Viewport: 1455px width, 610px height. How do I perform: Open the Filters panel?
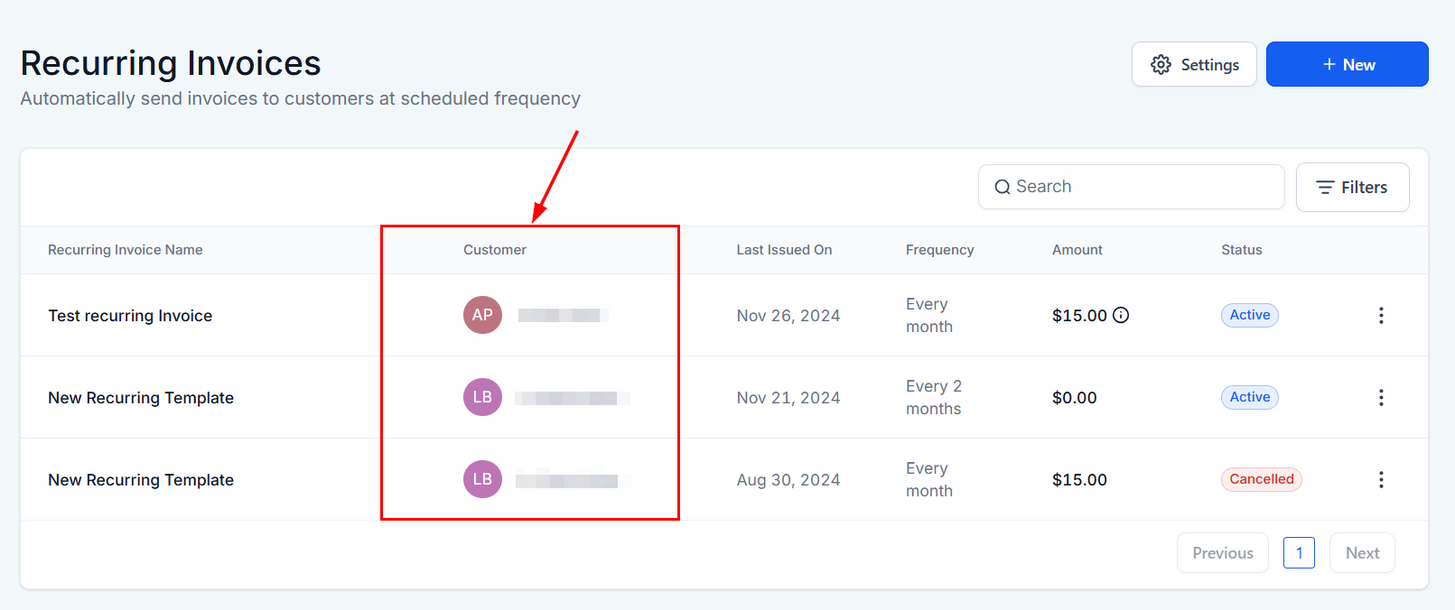(1352, 188)
